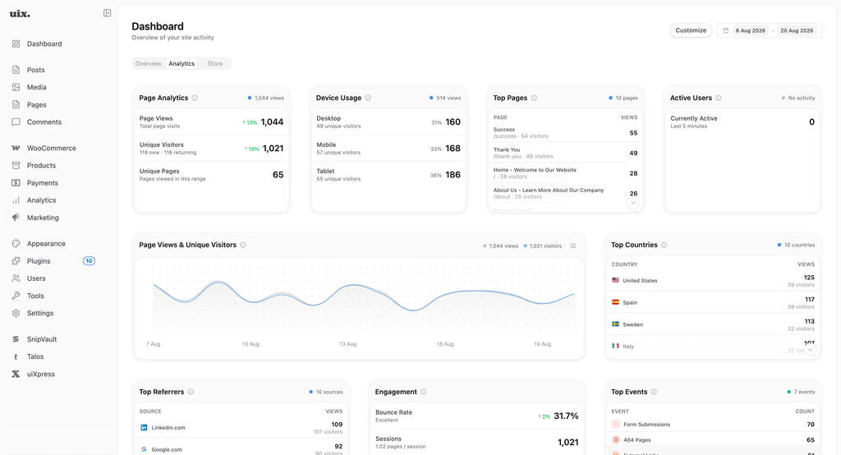841x455 pixels.
Task: Click the Payments dollar icon
Action: [x=16, y=183]
